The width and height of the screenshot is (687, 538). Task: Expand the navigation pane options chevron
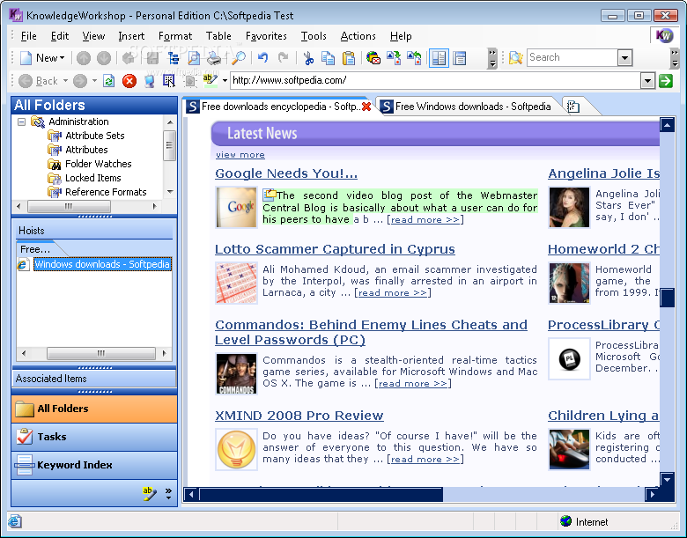coord(169,494)
